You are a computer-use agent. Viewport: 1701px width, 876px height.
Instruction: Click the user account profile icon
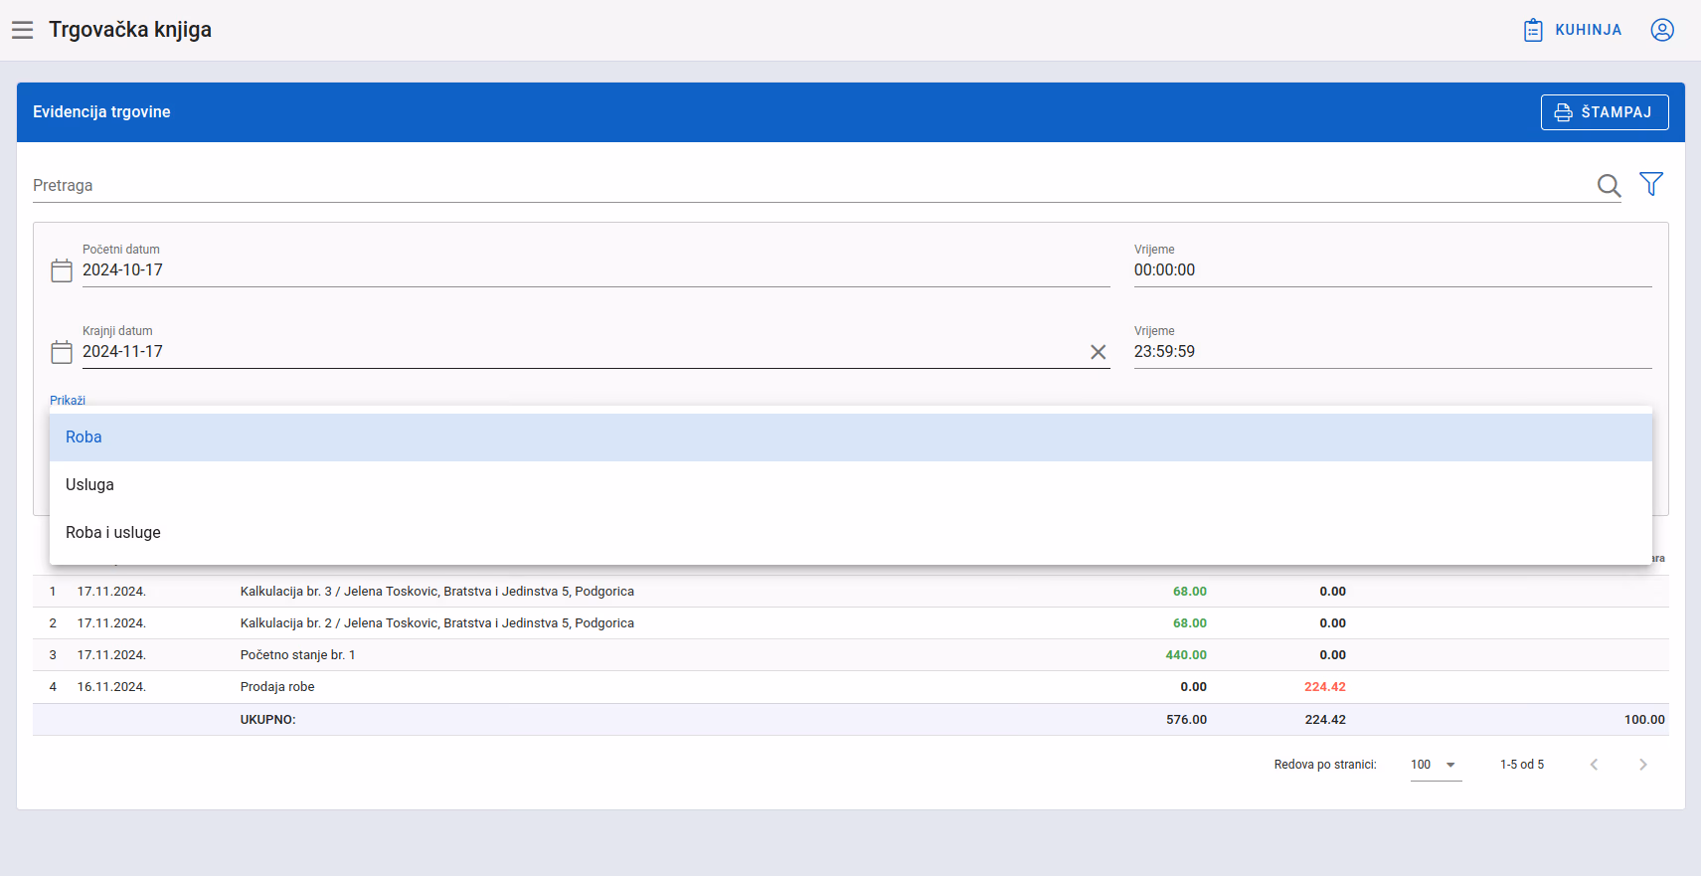click(x=1662, y=30)
